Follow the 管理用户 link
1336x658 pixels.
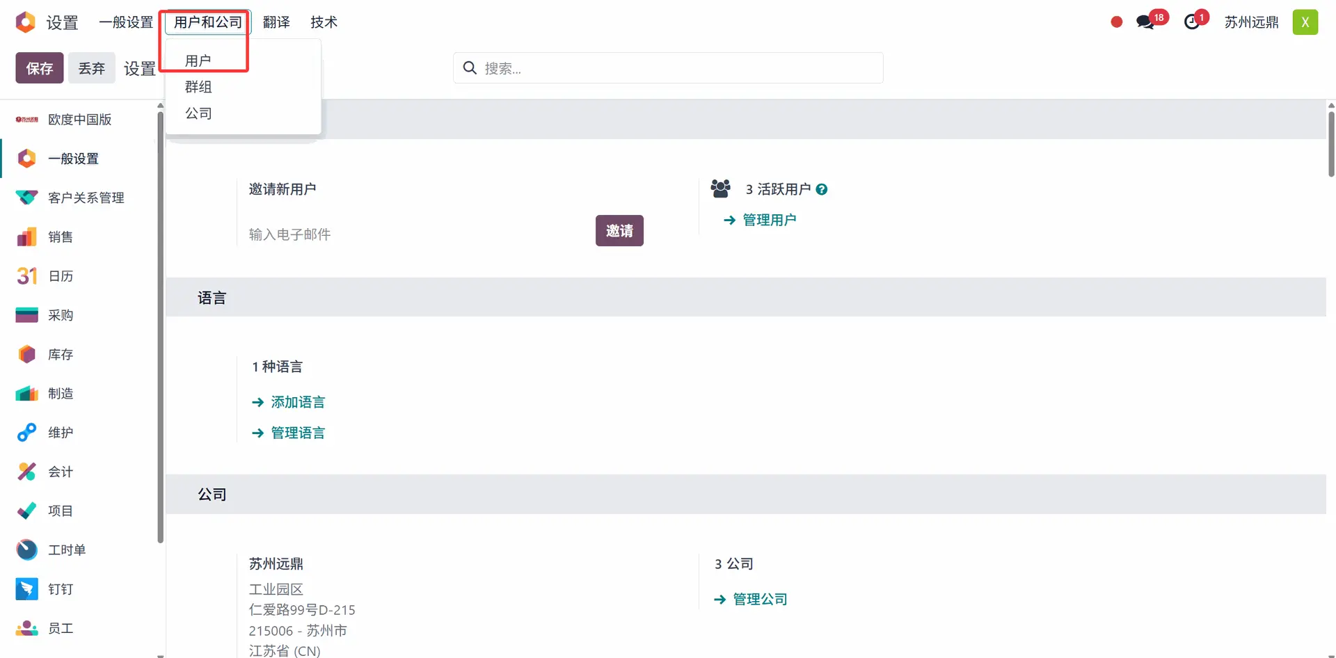769,220
